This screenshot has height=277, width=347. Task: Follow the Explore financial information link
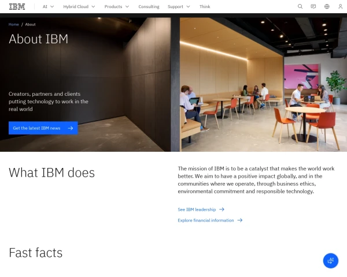coord(206,220)
